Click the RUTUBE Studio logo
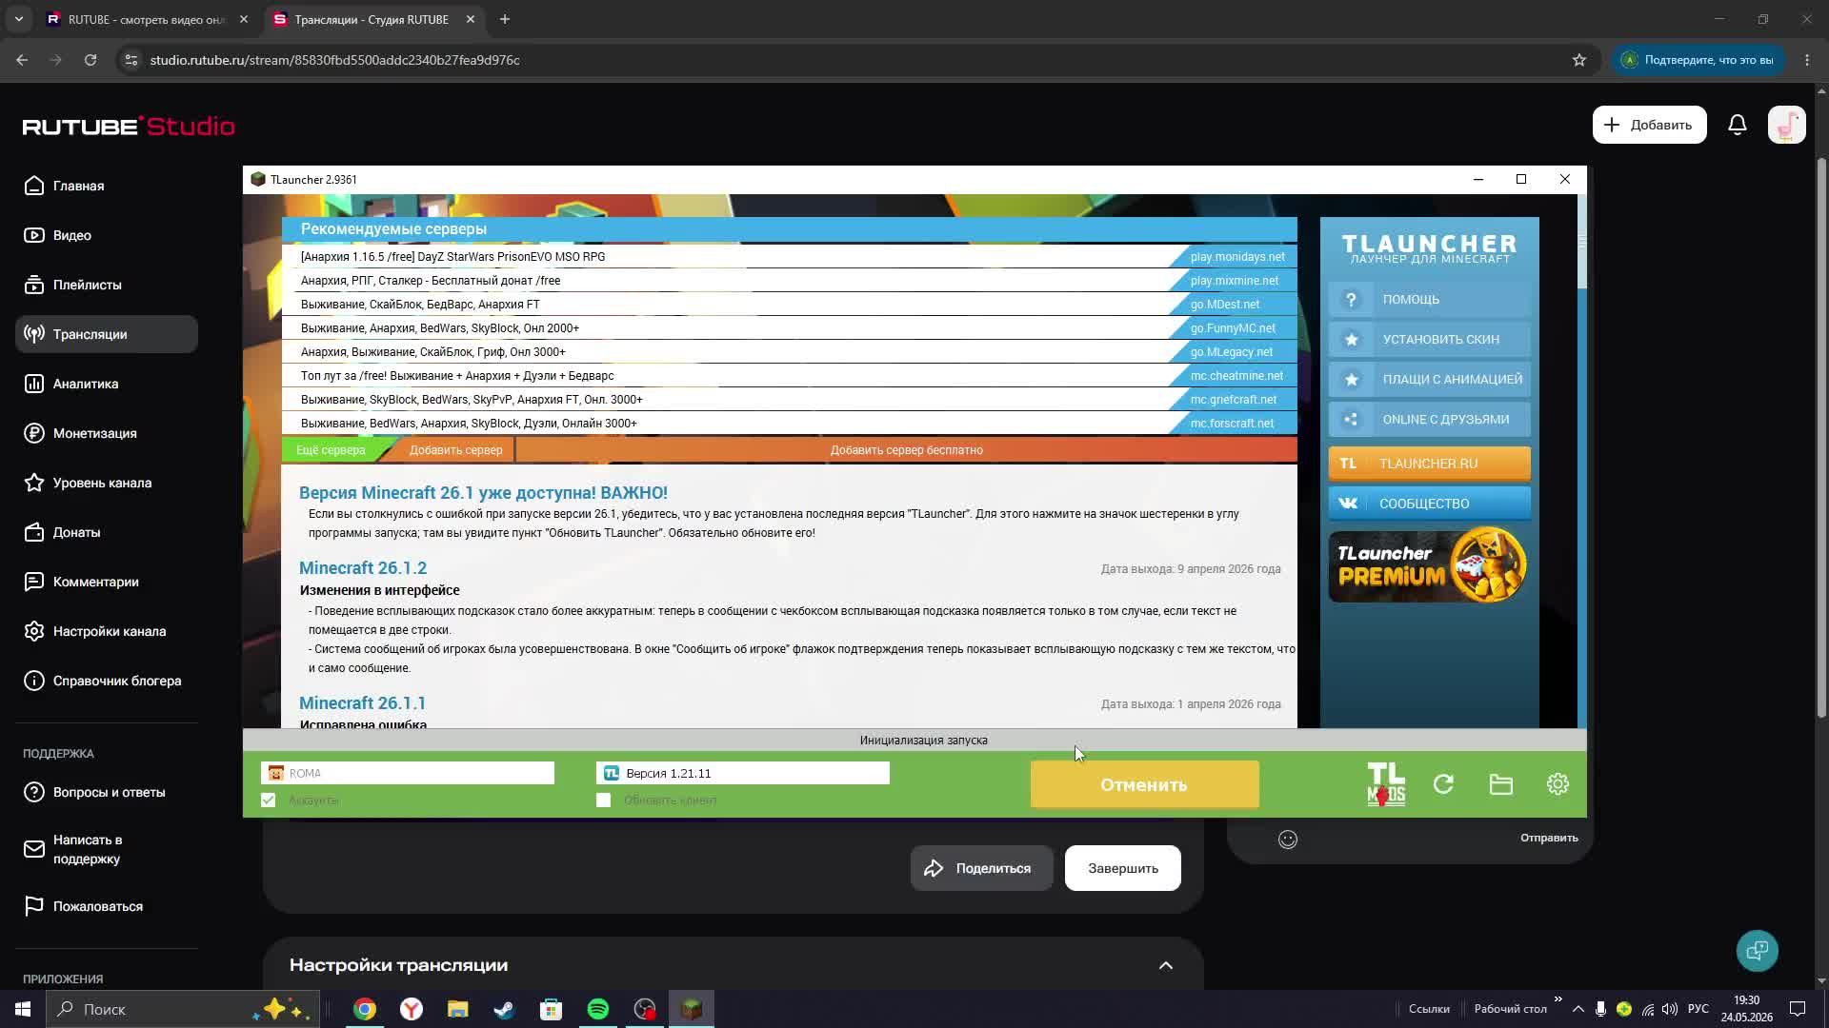The height and width of the screenshot is (1028, 1829). (129, 126)
